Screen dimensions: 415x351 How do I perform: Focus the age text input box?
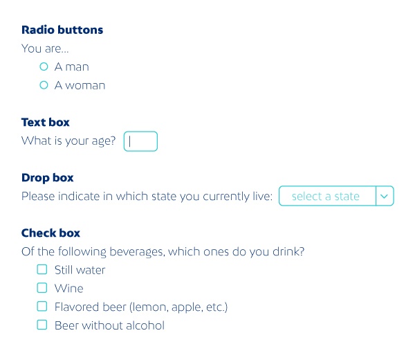140,141
